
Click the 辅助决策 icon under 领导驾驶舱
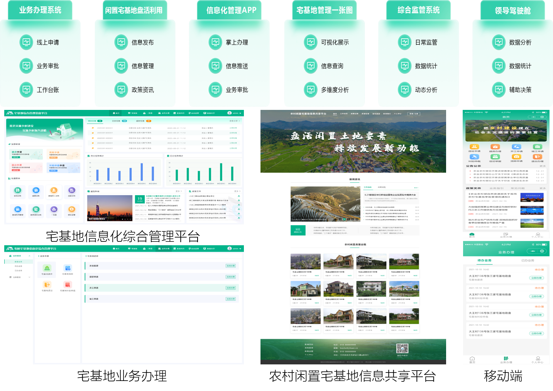click(499, 90)
